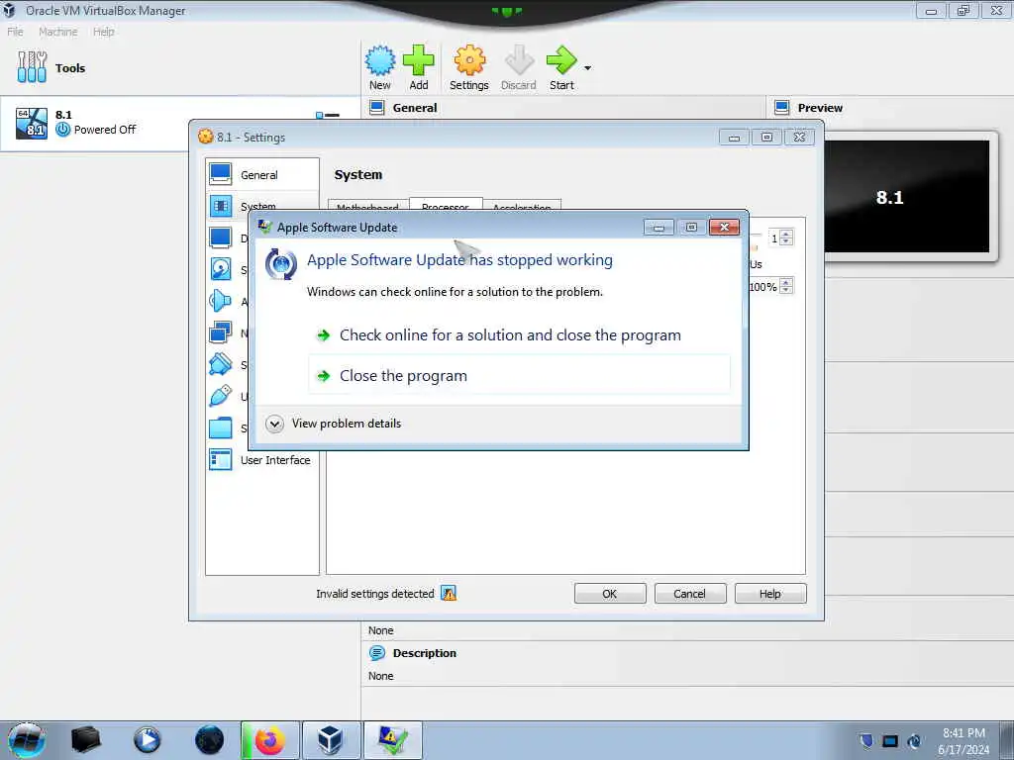
Task: Select the Display category monitor icon
Action: point(221,237)
